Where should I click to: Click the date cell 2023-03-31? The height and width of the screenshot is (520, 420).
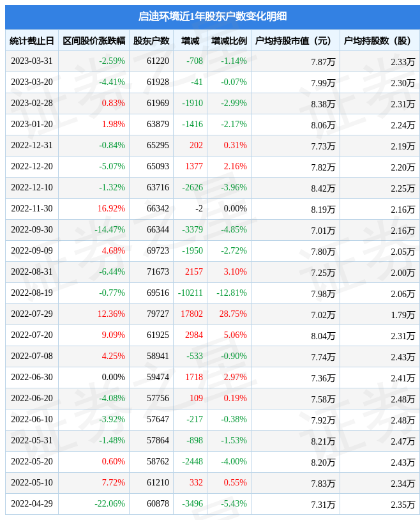(x=32, y=61)
